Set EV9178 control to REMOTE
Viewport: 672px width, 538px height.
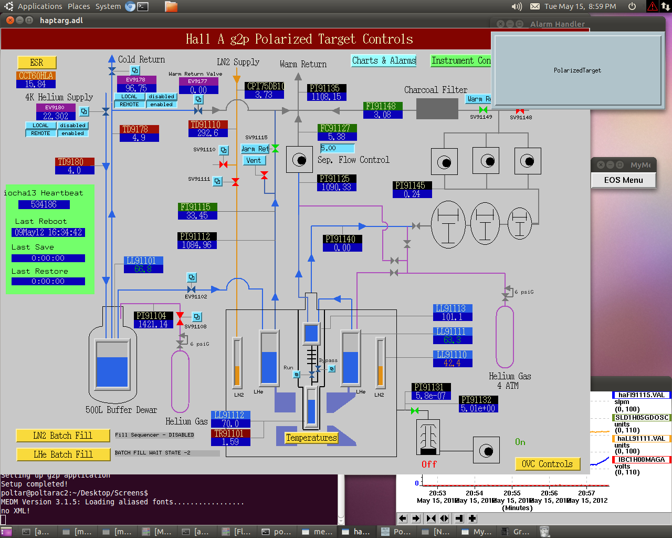point(129,105)
